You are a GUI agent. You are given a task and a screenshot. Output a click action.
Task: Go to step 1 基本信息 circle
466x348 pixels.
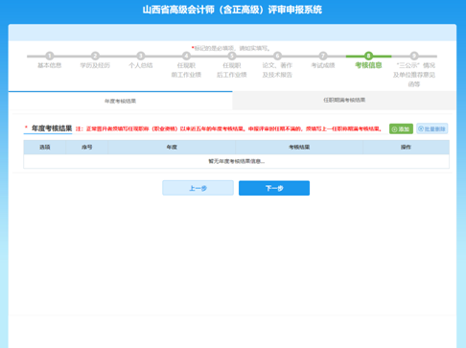click(x=50, y=56)
